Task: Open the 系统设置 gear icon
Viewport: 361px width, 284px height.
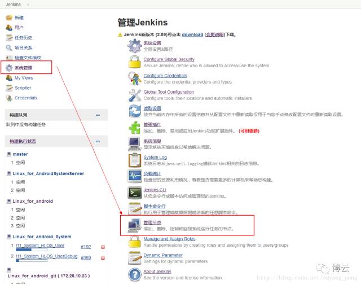Action: tap(135, 46)
